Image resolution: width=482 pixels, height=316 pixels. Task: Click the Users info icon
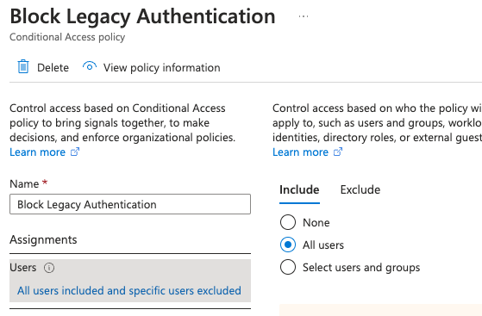pos(49,268)
